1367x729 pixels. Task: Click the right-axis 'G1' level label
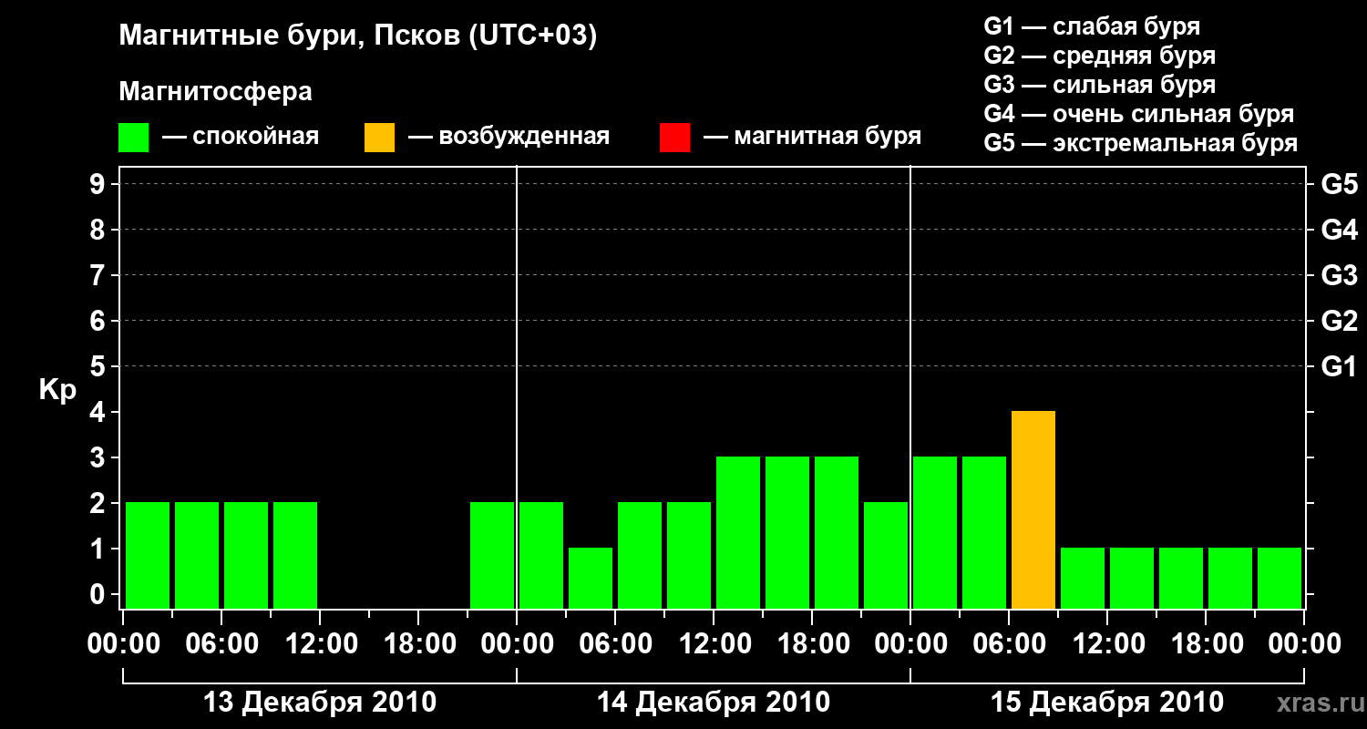point(1340,366)
